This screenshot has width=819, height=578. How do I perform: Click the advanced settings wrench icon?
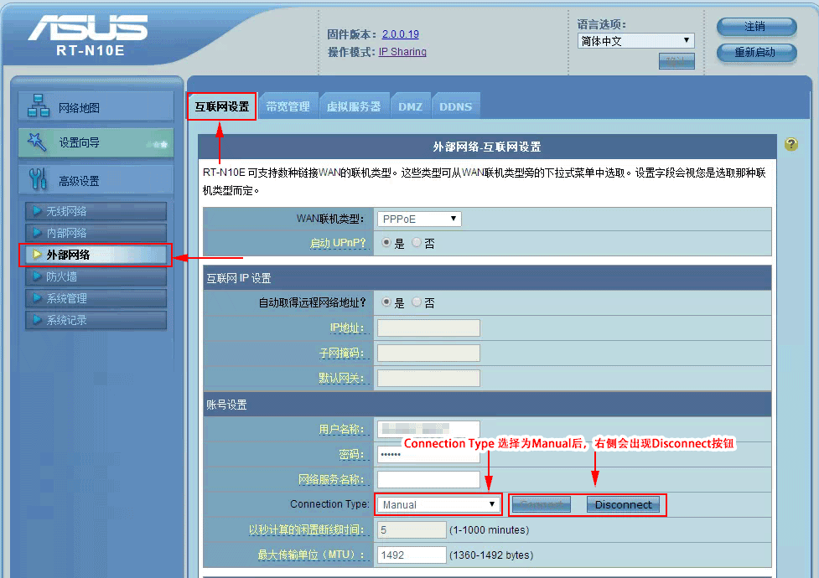pos(38,179)
